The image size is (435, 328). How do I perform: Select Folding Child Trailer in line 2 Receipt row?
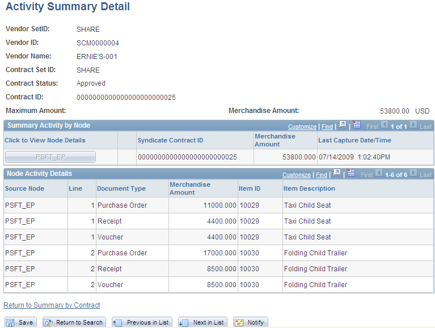click(x=315, y=268)
